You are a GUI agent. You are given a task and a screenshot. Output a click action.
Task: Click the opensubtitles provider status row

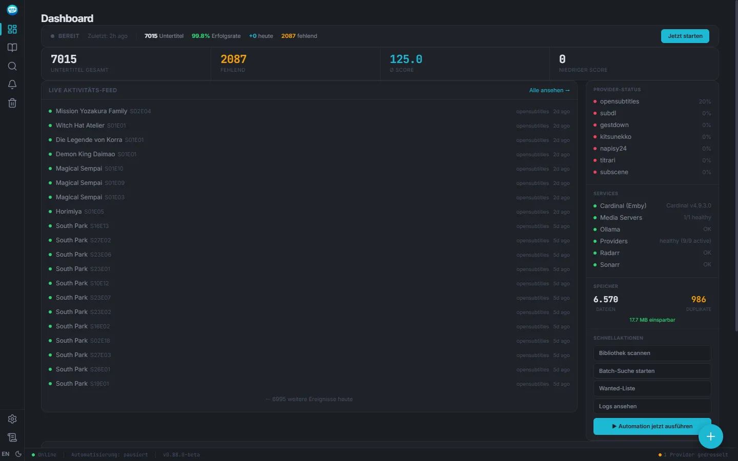(652, 101)
